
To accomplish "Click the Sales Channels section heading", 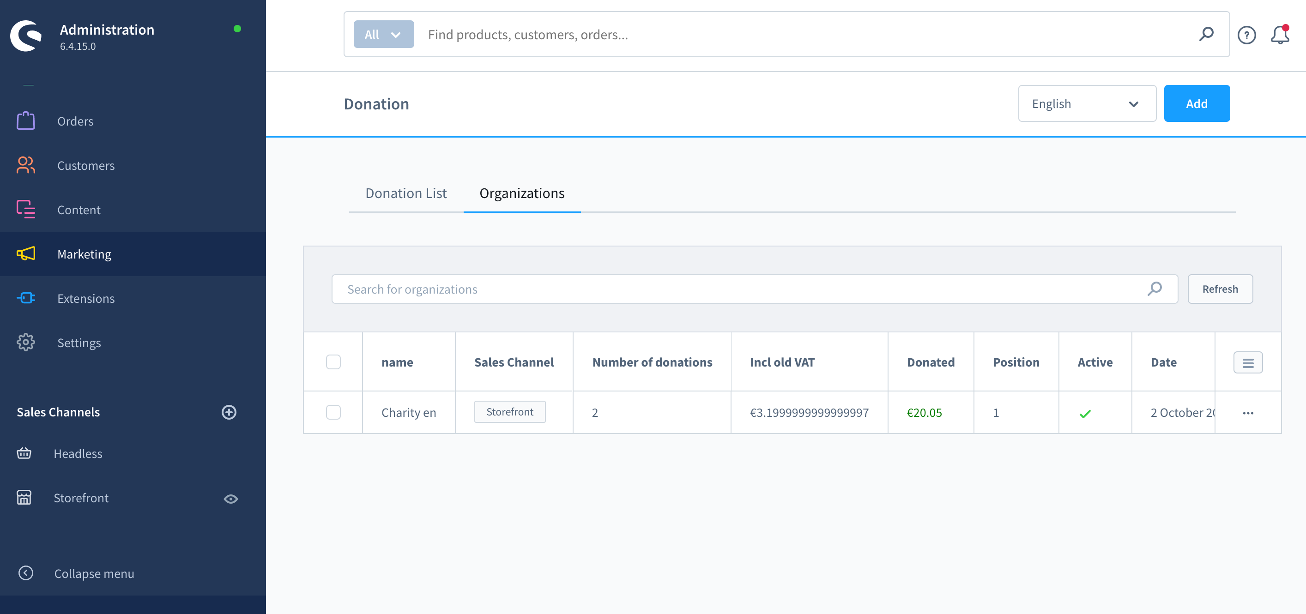I will pyautogui.click(x=58, y=412).
